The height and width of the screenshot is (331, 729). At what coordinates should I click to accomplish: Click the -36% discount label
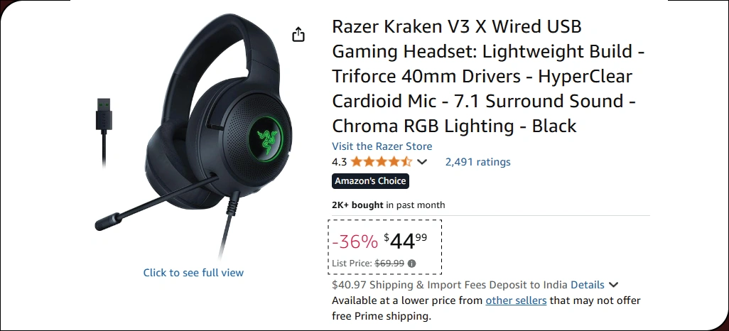click(355, 242)
